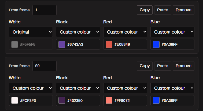Open blue #0A39FF swatch in frame 1 block
Image resolution: width=203 pixels, height=111 pixels.
tap(156, 45)
